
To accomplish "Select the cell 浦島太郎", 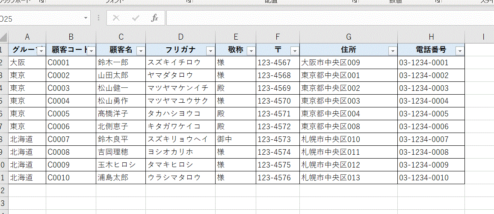I will [121, 178].
